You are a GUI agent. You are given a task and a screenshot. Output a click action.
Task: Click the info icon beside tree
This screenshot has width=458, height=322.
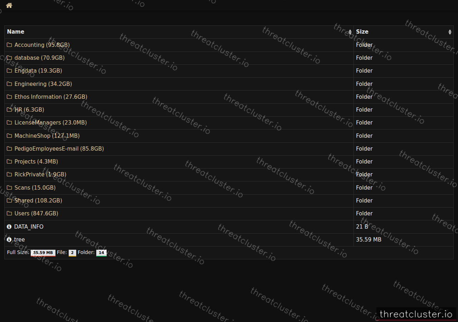(x=9, y=239)
